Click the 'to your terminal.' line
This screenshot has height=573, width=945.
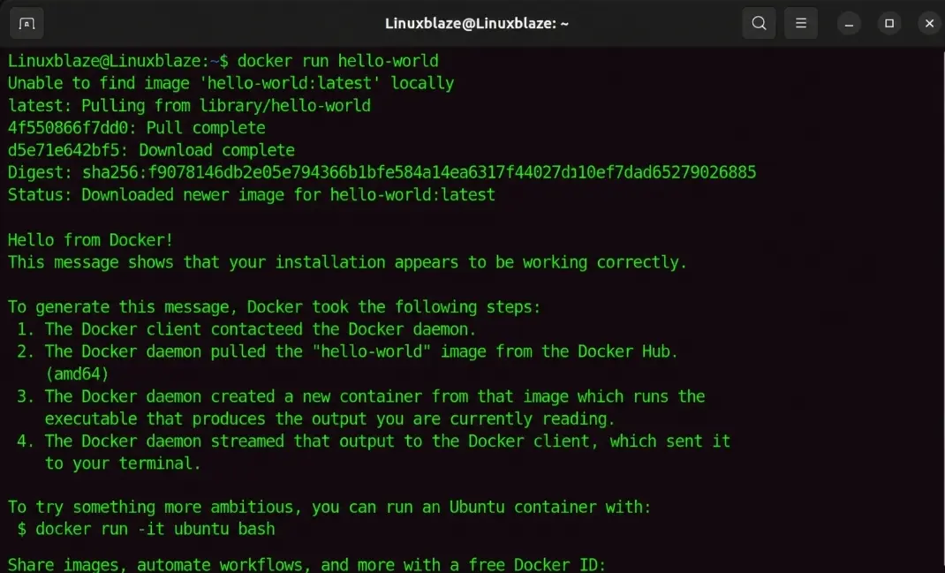(x=123, y=464)
